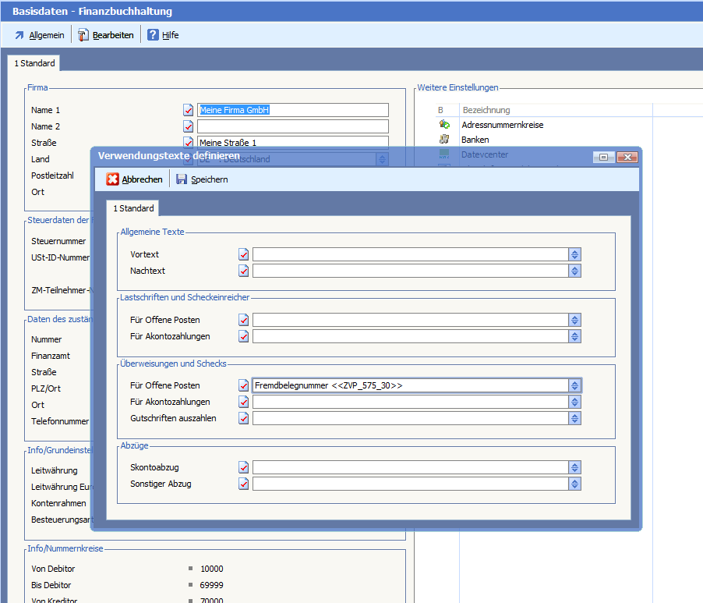The width and height of the screenshot is (703, 603).
Task: Click the Abbrechen cancel icon
Action: click(x=113, y=179)
